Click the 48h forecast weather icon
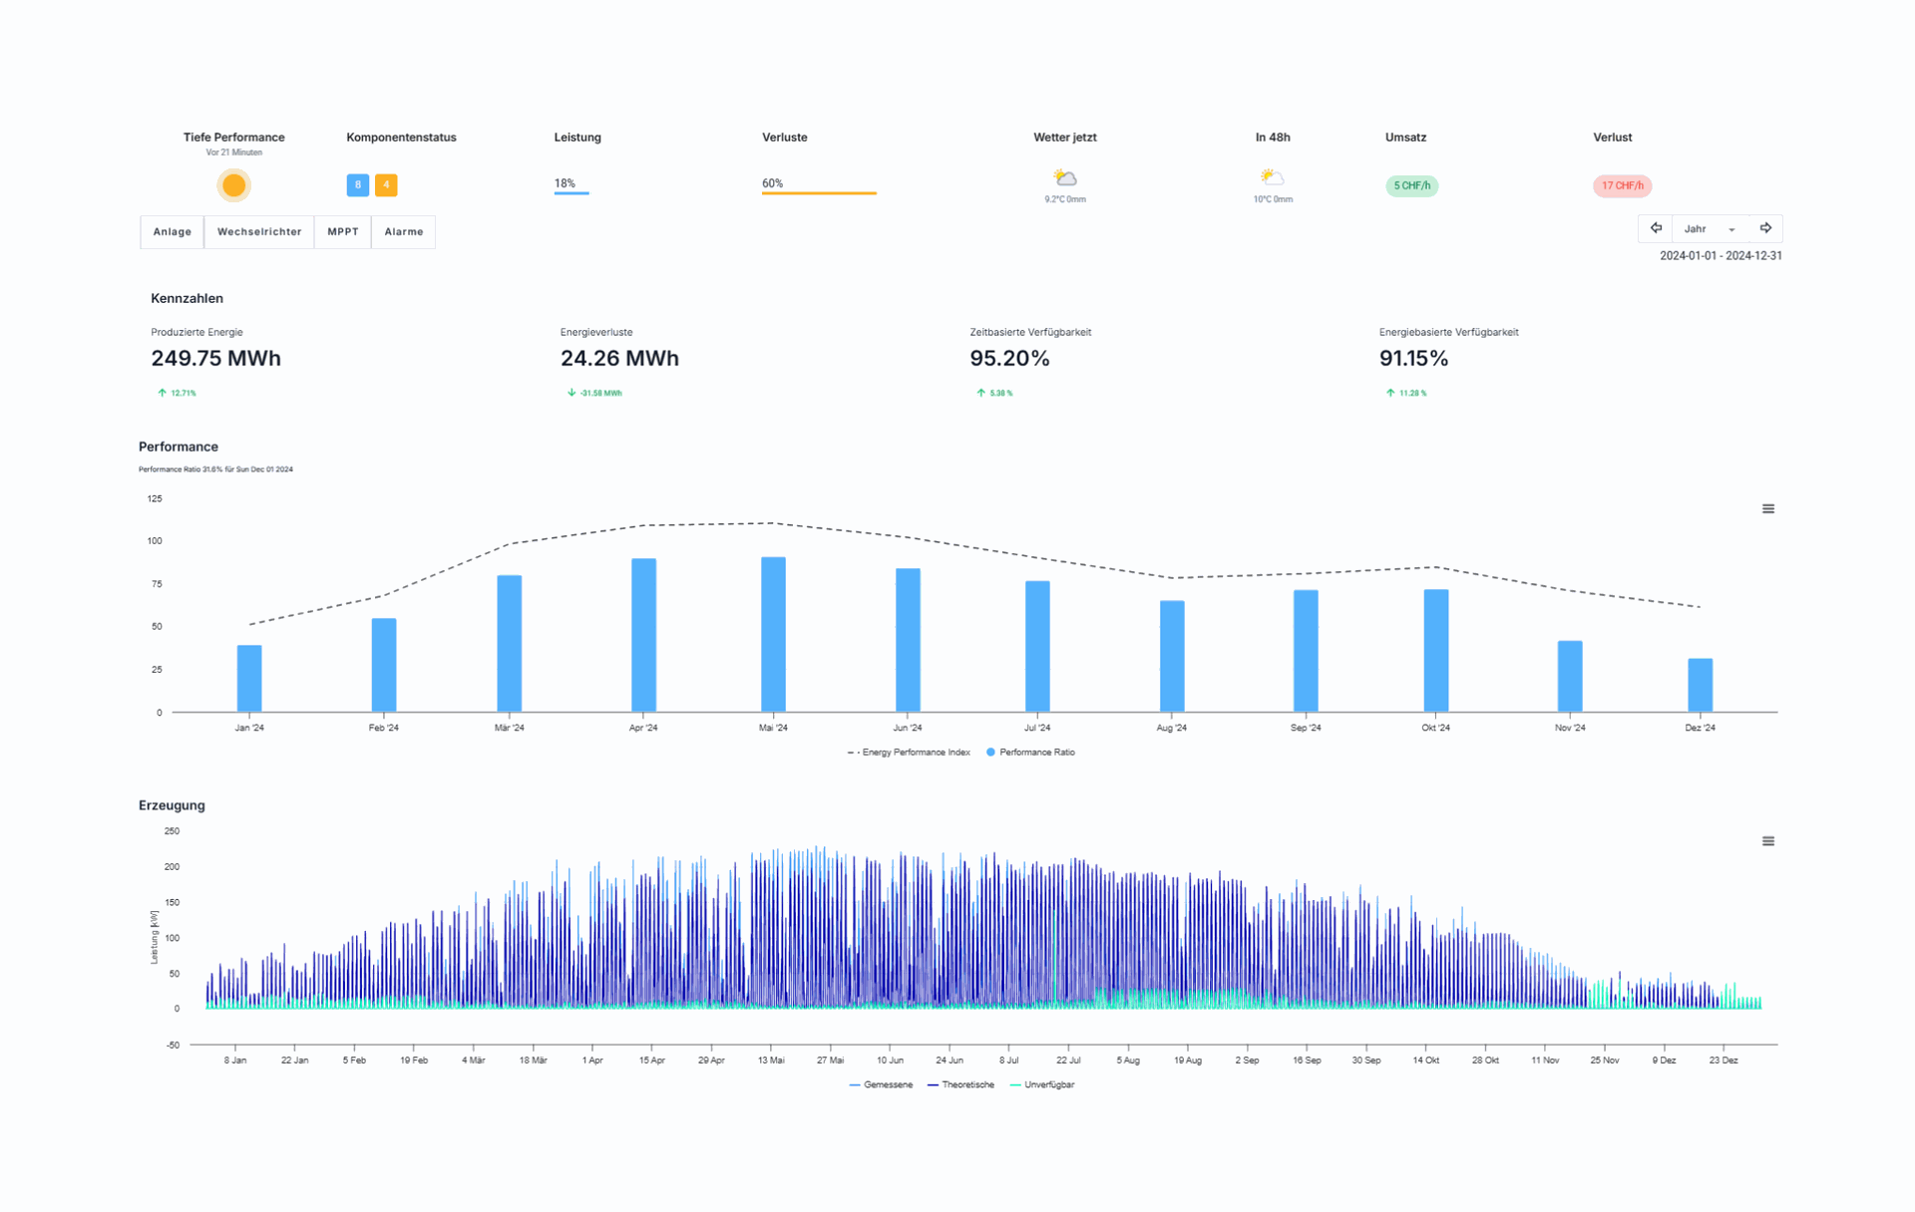 (1272, 178)
